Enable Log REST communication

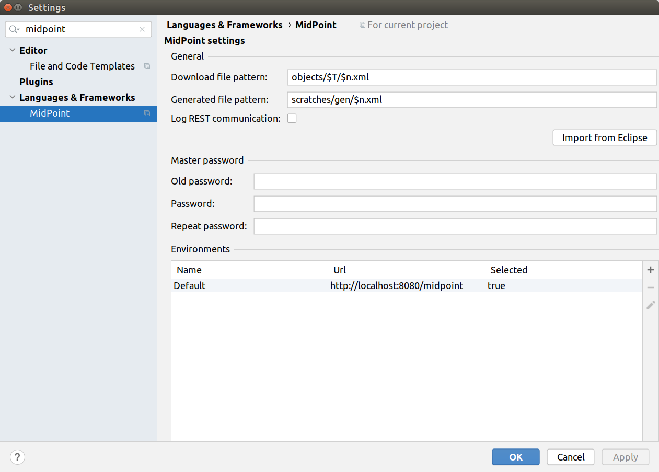[x=292, y=118]
